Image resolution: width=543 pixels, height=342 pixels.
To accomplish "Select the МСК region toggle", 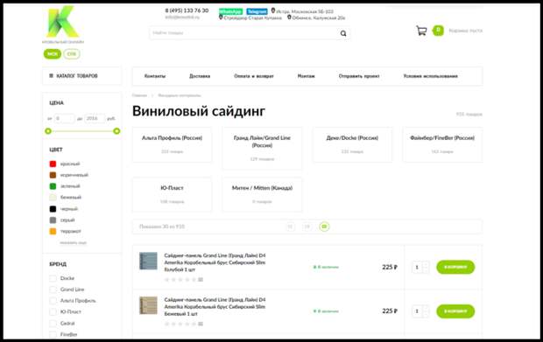I will point(53,54).
